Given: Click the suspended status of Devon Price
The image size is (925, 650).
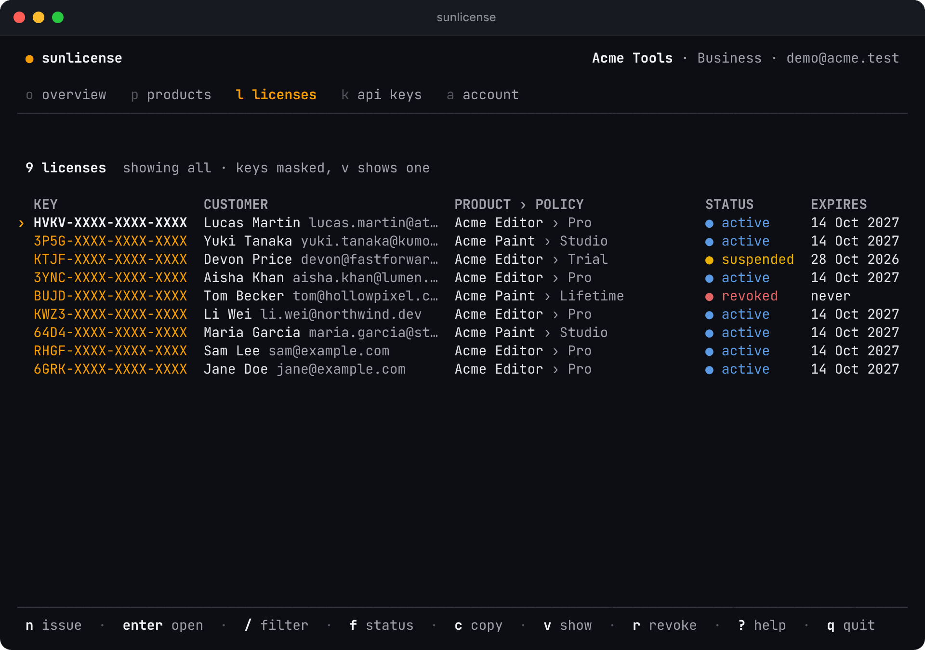Looking at the screenshot, I should [750, 260].
